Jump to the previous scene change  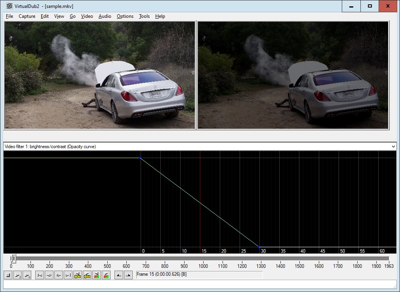point(97,275)
